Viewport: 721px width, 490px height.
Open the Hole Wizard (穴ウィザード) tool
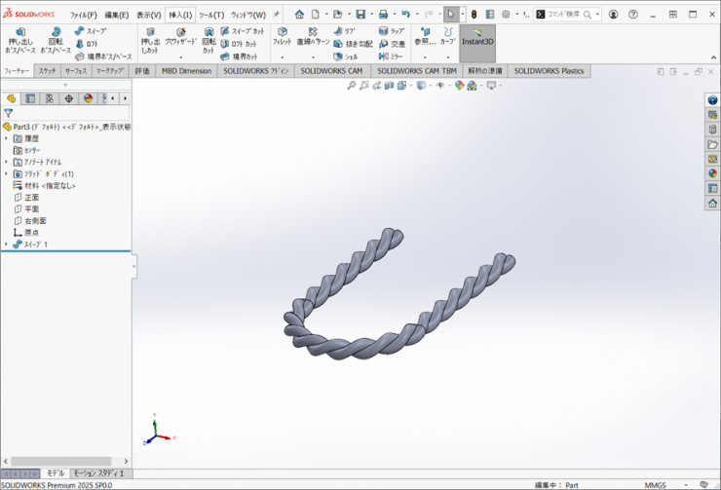179,37
